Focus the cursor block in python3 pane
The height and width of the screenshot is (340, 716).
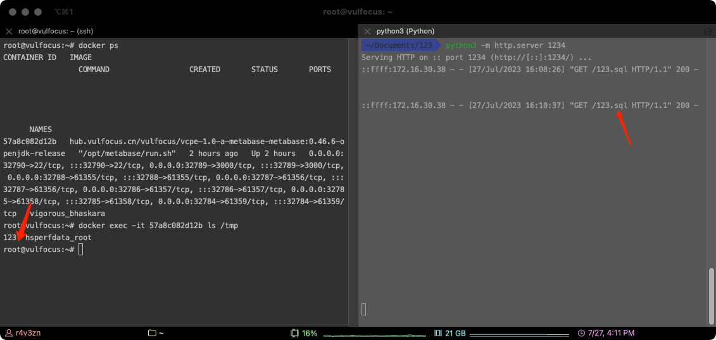pos(364,309)
